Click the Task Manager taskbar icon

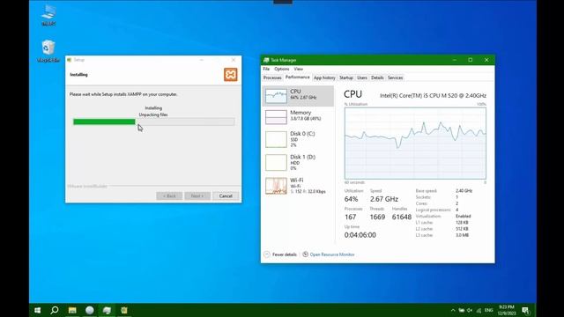coord(107,310)
